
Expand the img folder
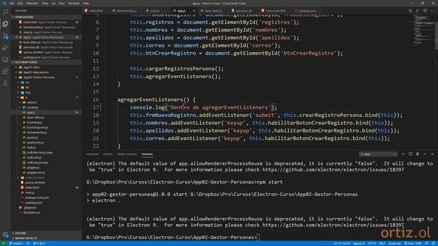(27, 92)
